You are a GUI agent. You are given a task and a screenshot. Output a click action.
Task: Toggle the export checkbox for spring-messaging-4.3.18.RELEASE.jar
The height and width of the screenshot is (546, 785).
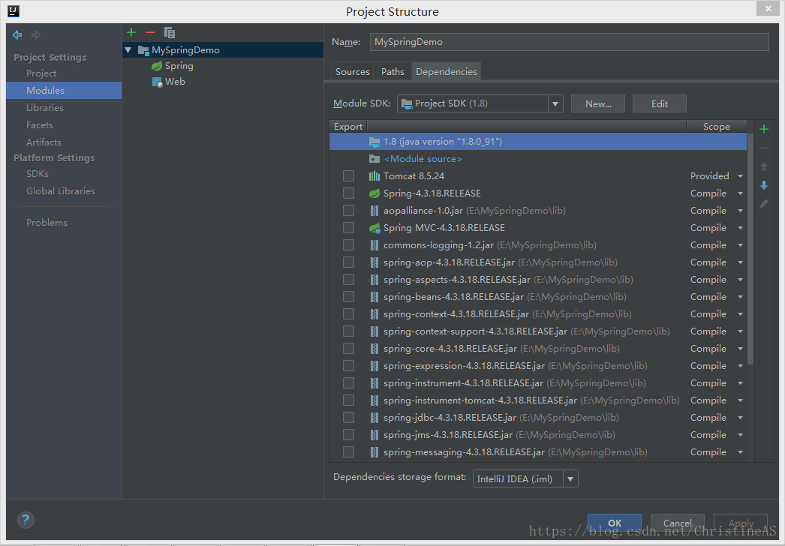coord(348,452)
